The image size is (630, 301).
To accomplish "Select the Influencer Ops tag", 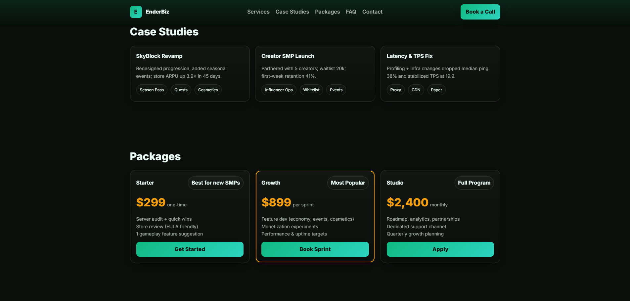I will (x=279, y=90).
